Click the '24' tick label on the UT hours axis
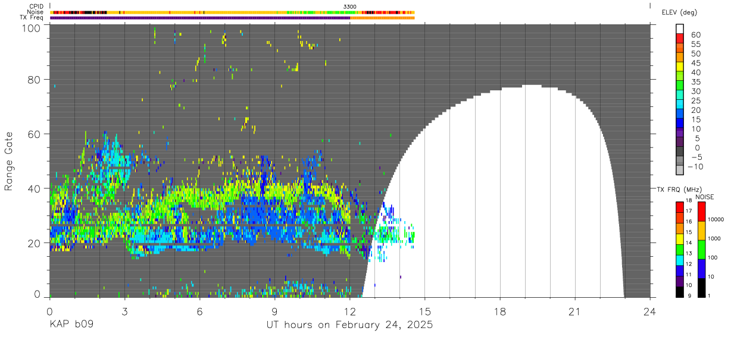This screenshot has width=731, height=337. coord(650,311)
